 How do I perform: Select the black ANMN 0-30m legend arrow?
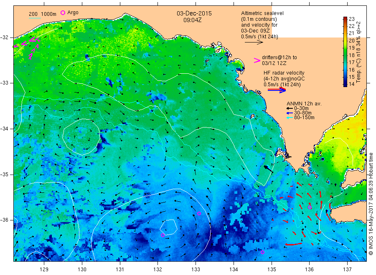click(290, 108)
